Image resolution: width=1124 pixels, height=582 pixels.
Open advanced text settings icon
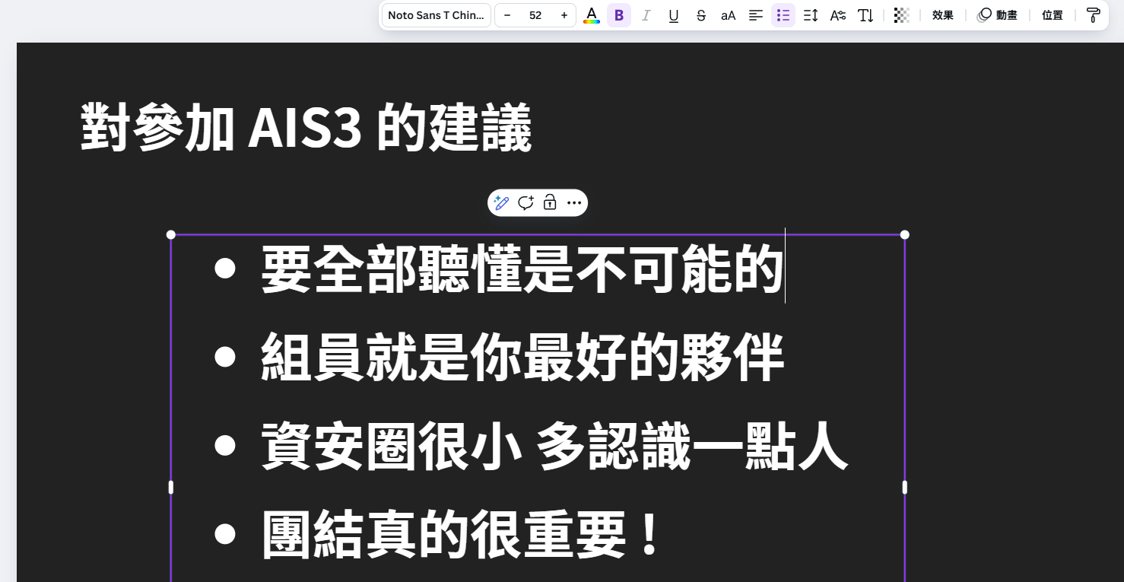838,15
